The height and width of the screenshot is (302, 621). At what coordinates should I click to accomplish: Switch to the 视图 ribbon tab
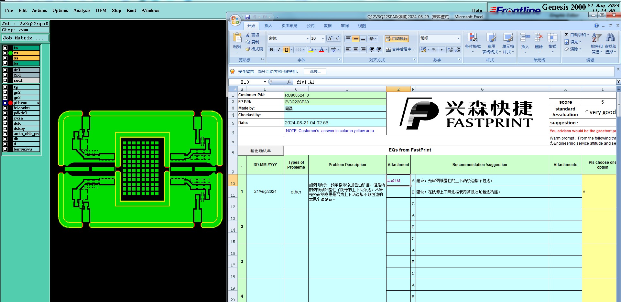(362, 26)
